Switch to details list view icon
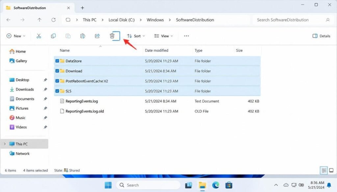 [324, 171]
